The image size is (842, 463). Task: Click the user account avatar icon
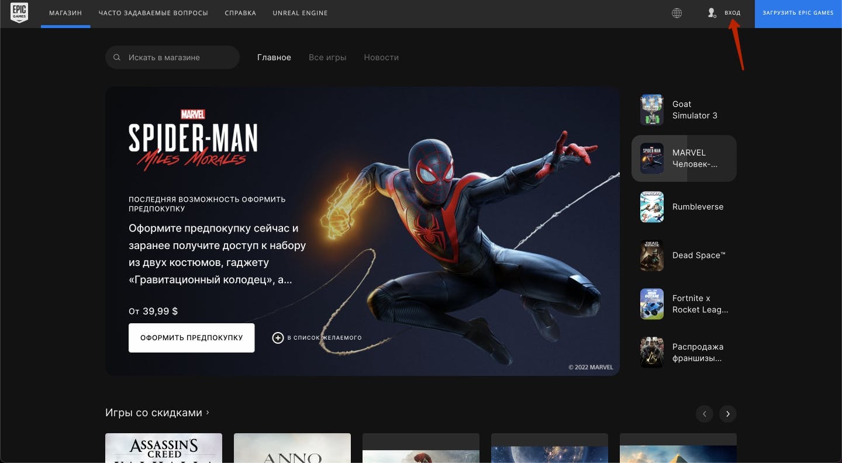point(712,13)
